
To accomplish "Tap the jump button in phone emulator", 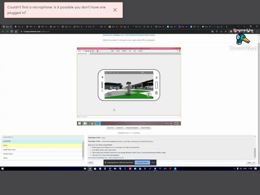I will tap(149, 94).
